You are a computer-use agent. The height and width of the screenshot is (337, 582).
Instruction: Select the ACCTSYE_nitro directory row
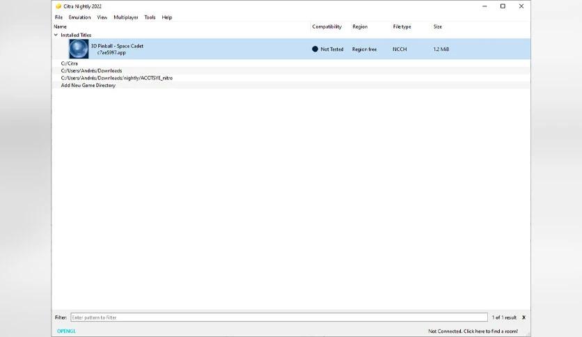[291, 78]
